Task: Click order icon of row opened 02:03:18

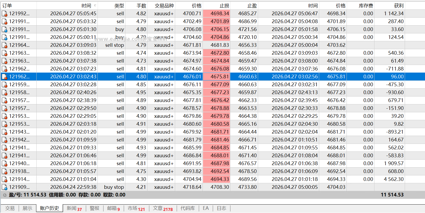Action: [4, 124]
